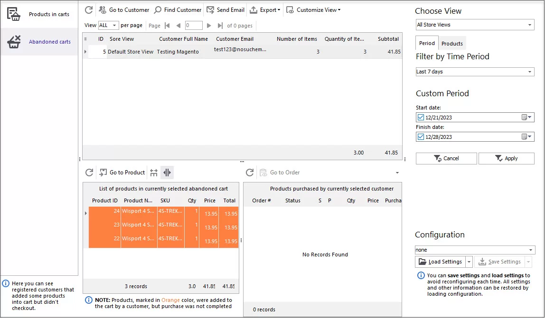The height and width of the screenshot is (318, 545).
Task: Click the Apply filter button
Action: (507, 158)
